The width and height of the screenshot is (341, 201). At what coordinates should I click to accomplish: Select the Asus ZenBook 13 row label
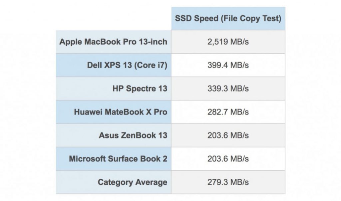(x=133, y=135)
